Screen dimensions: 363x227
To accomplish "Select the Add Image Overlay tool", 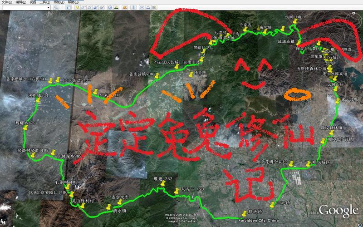I will pyautogui.click(x=95, y=7).
